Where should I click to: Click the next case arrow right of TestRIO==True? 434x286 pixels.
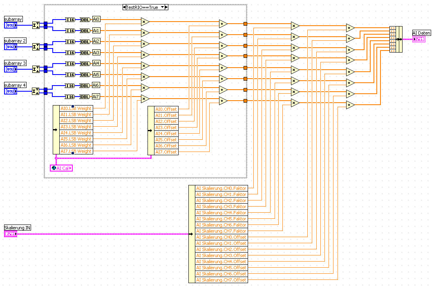166,7
